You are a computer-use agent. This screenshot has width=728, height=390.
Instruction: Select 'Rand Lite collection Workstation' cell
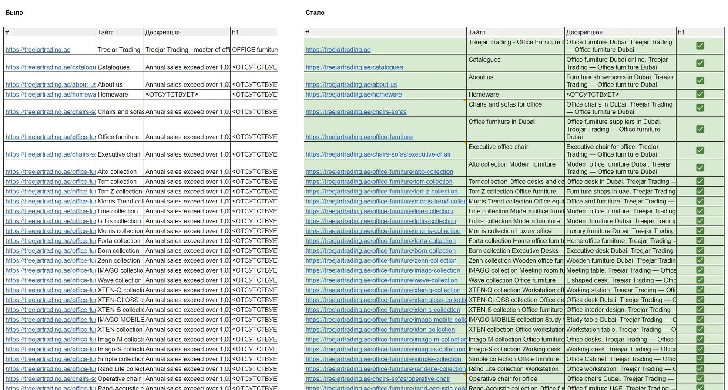click(x=516, y=369)
